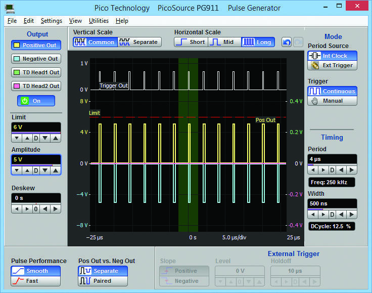Open the Settings menu
This screenshot has height=293, width=372.
(51, 21)
